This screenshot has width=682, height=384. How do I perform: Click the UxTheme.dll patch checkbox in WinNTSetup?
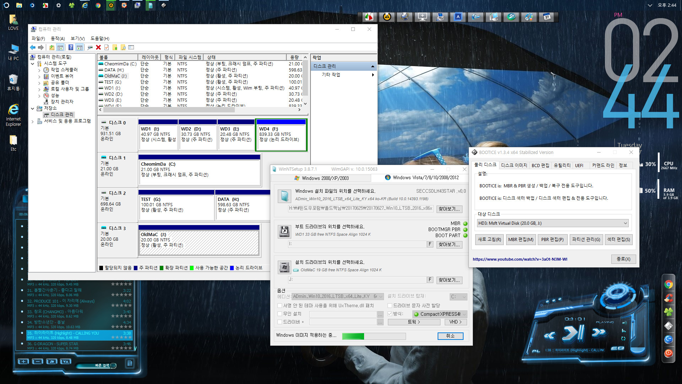coord(280,305)
